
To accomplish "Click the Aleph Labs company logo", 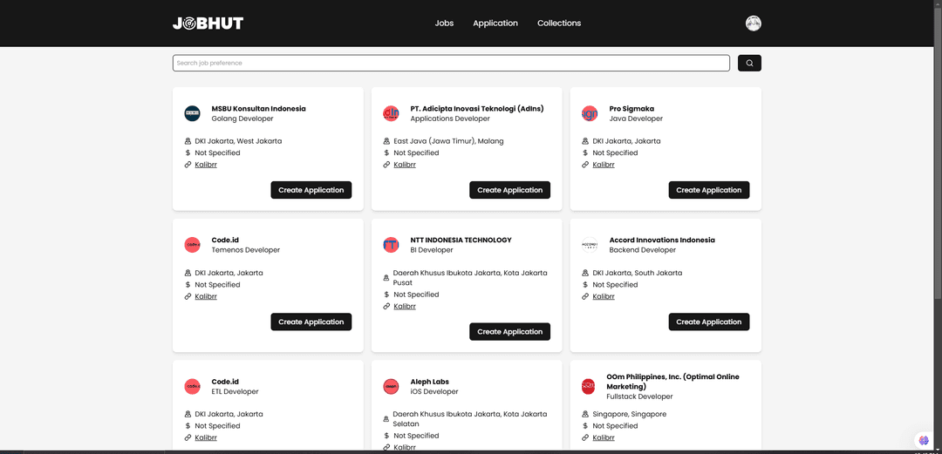I will point(391,386).
